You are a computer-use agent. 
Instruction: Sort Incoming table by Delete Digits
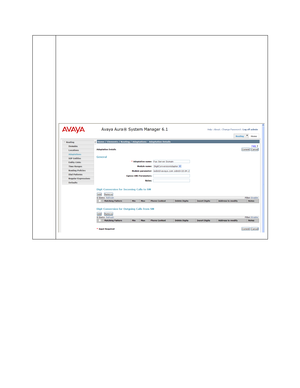[x=182, y=201]
